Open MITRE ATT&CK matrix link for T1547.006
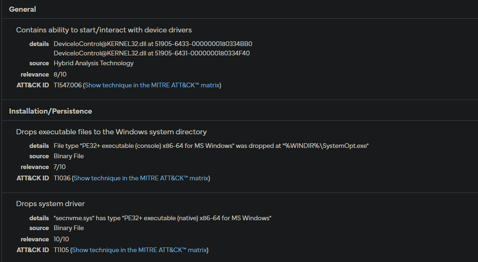 click(152, 85)
